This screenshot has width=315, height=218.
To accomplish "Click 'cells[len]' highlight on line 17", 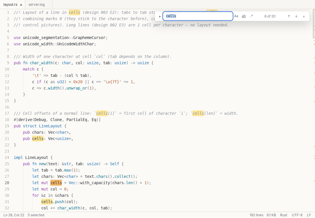I will 198,113.
